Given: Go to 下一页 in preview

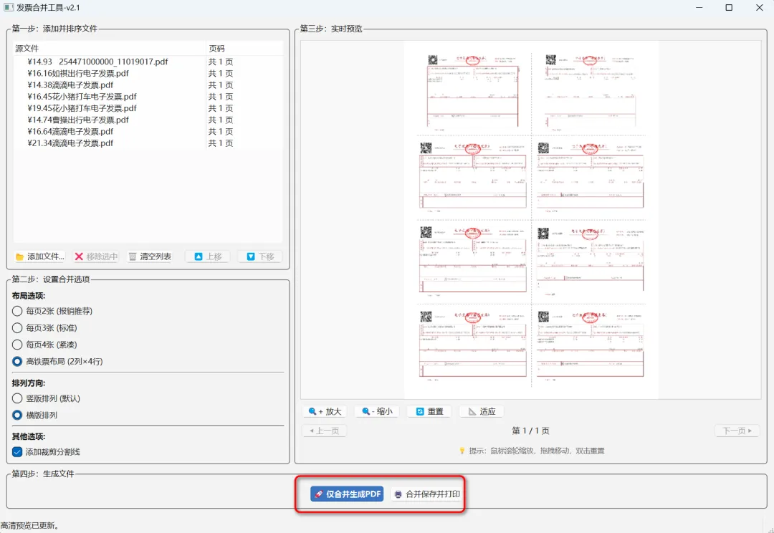Looking at the screenshot, I should (737, 431).
